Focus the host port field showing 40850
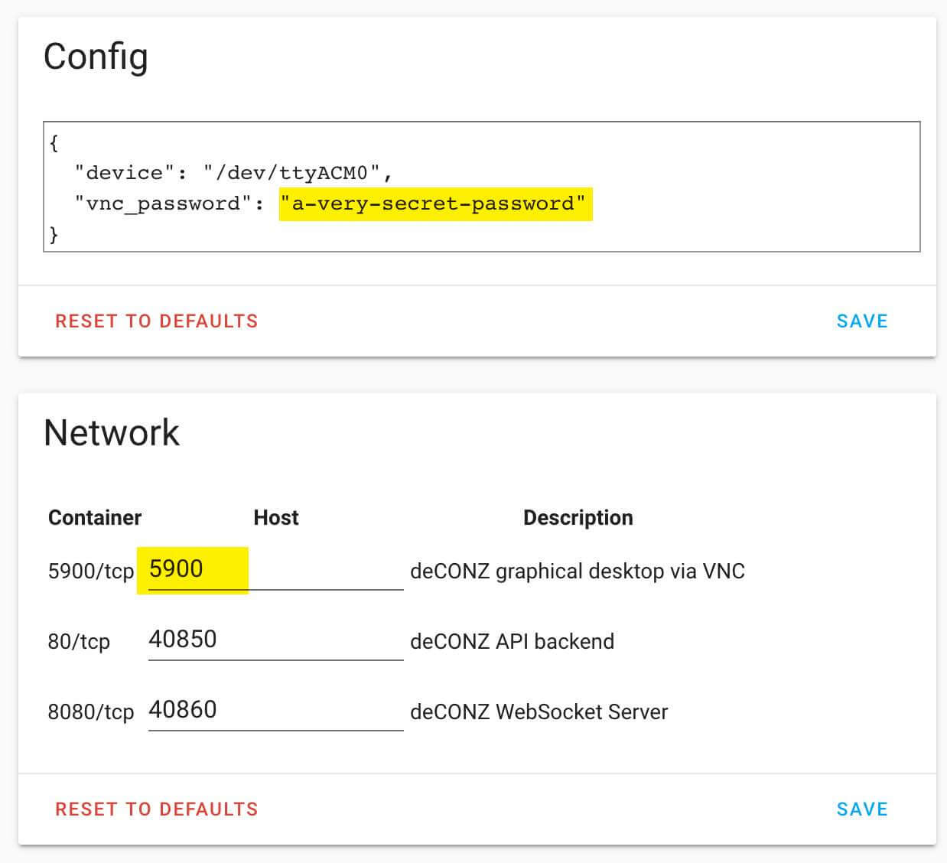Image resolution: width=947 pixels, height=863 pixels. coord(275,640)
